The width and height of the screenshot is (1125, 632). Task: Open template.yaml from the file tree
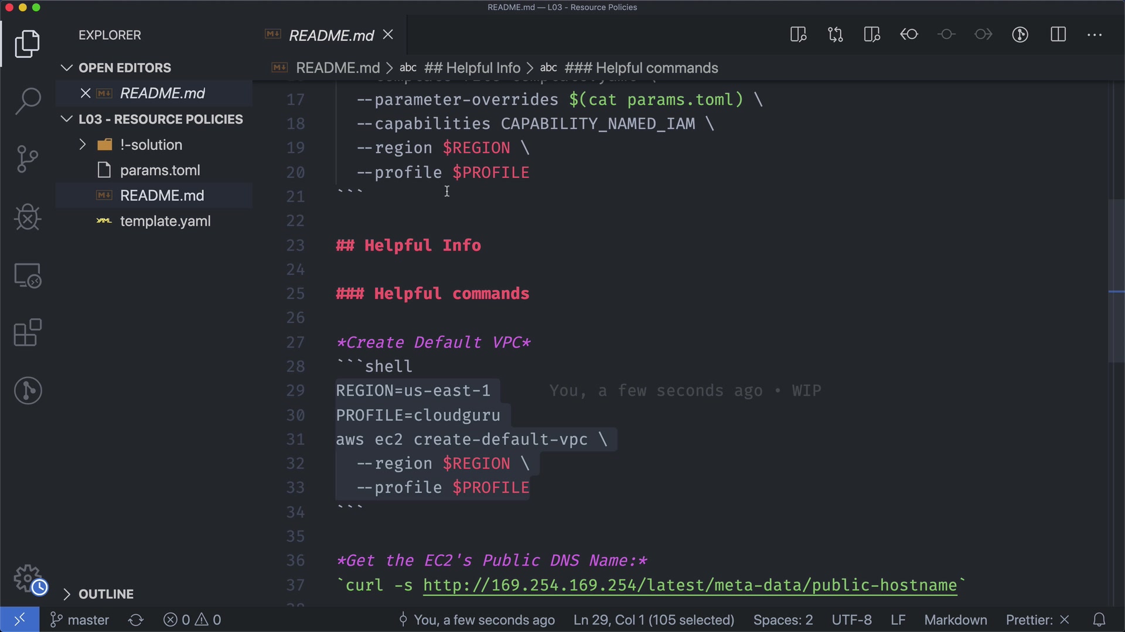pos(165,221)
